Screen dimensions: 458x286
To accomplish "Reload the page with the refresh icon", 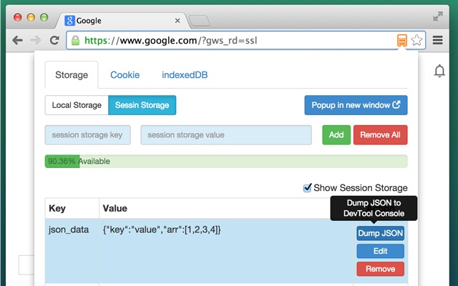I will tap(54, 40).
